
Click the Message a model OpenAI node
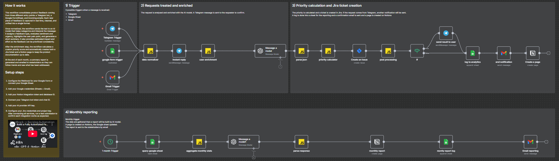click(270, 51)
